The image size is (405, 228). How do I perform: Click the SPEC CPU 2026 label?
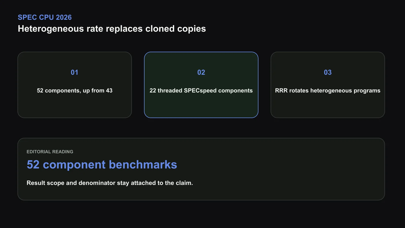(45, 17)
